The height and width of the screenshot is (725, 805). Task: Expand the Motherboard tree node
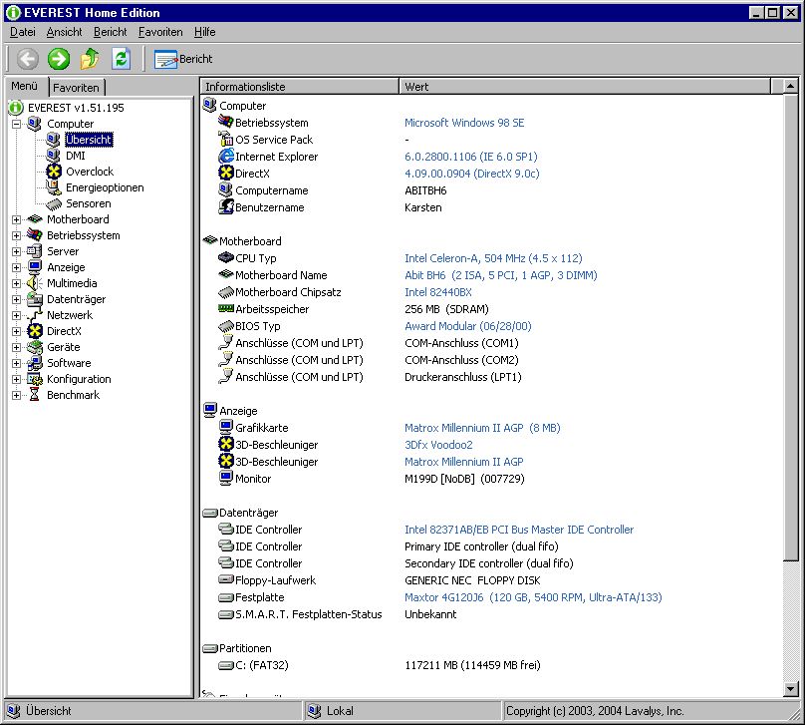16,219
